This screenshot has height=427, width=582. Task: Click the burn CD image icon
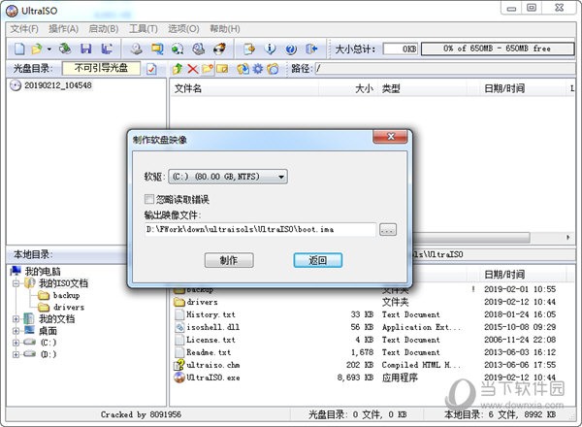pyautogui.click(x=220, y=49)
